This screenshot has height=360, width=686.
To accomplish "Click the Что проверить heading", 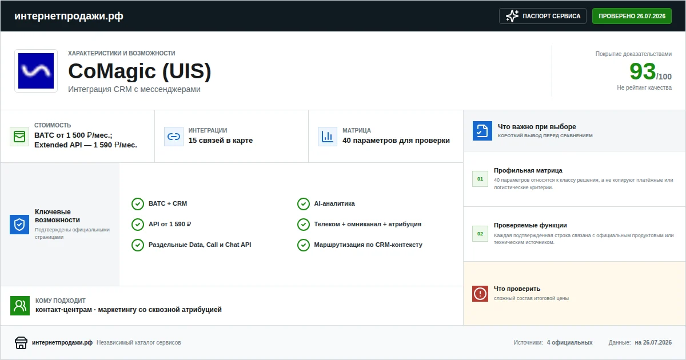I will (517, 289).
